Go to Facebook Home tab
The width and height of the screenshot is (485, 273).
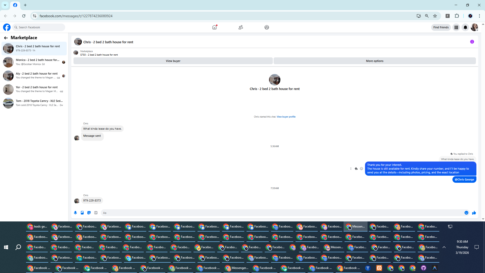(214, 27)
